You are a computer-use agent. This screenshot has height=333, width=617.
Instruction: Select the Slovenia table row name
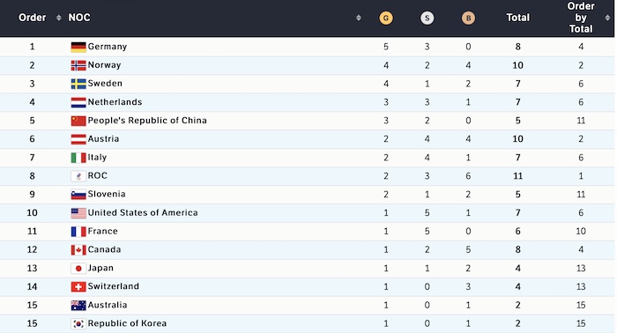(x=107, y=194)
